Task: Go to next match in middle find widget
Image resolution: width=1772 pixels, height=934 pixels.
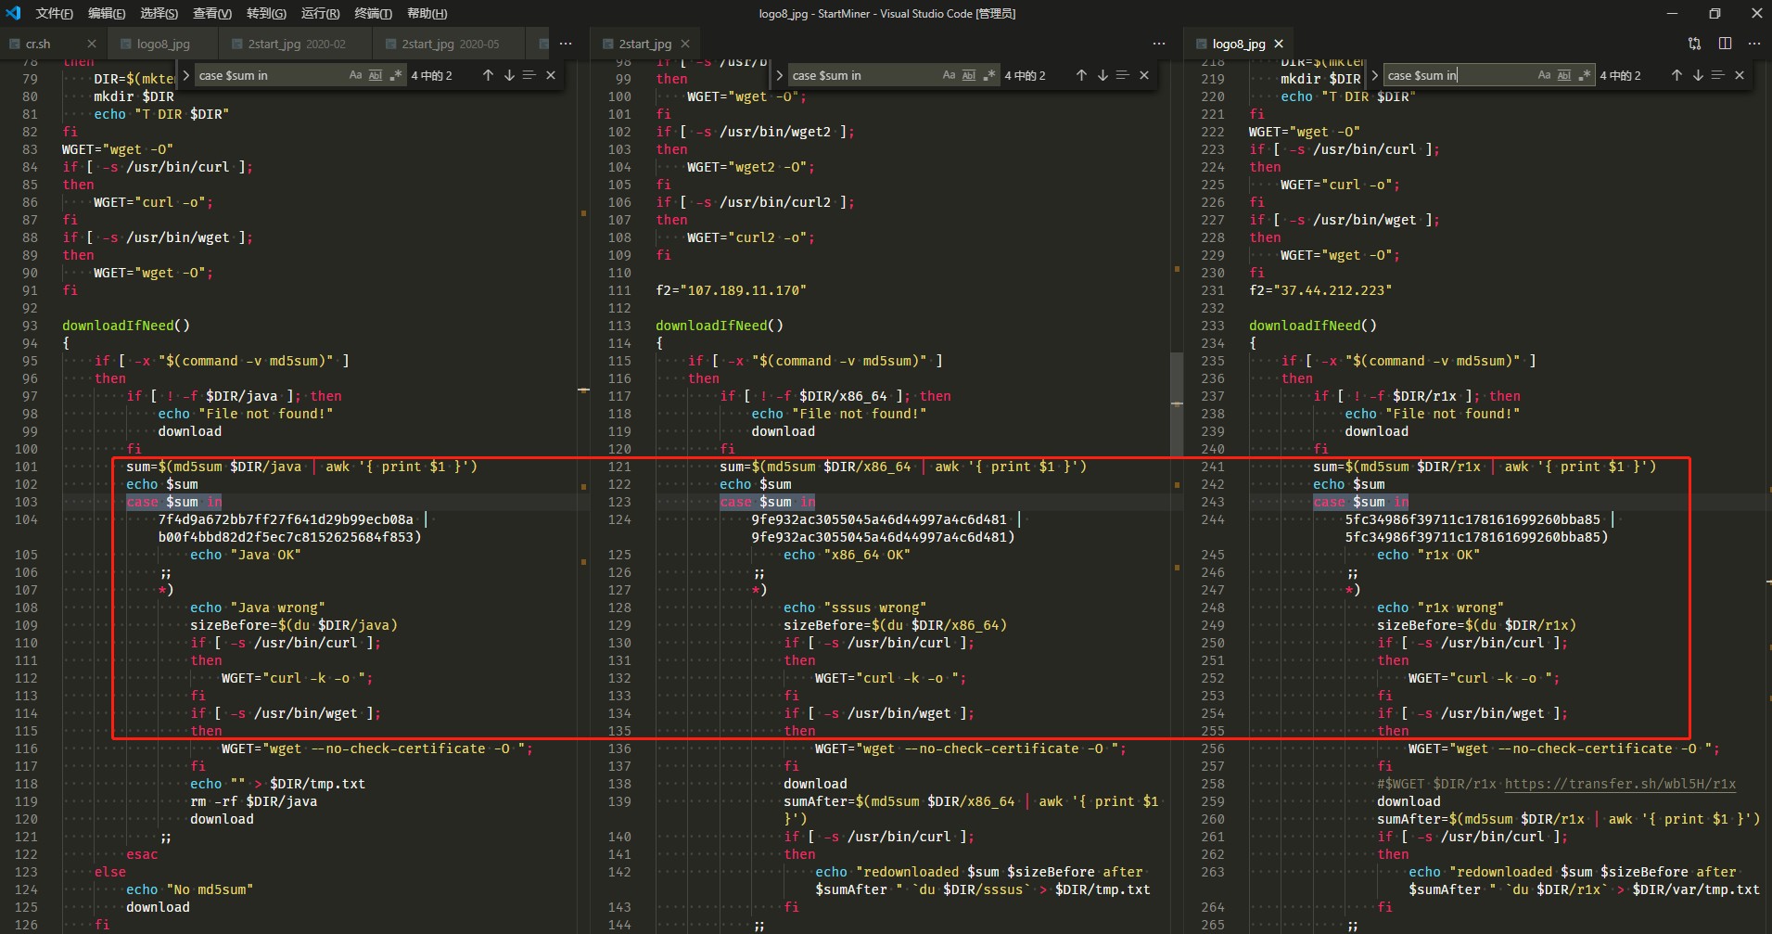Action: [1103, 75]
